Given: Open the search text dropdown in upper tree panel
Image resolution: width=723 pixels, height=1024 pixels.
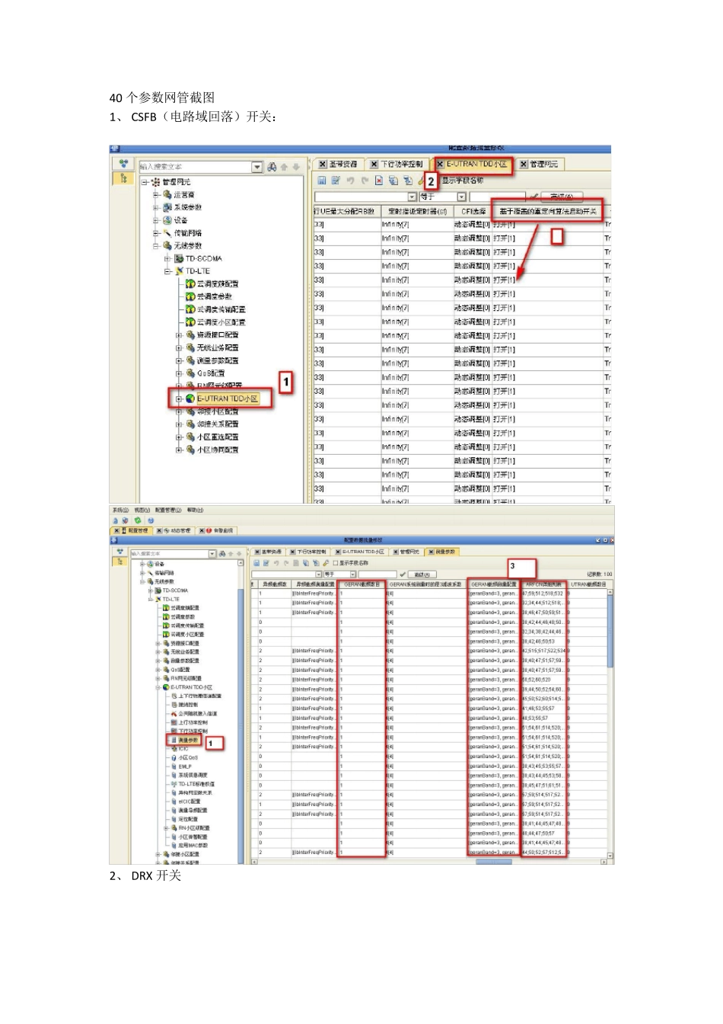Looking at the screenshot, I should point(256,167).
